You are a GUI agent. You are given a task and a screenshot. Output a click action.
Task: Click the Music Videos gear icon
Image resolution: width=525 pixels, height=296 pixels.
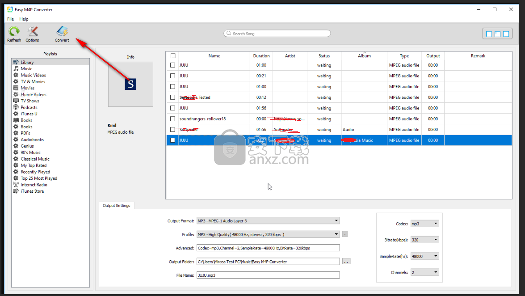tap(16, 75)
